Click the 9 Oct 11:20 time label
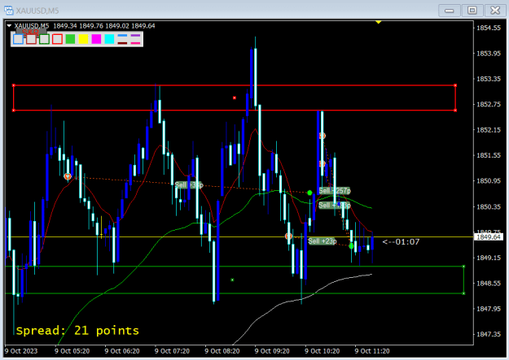The image size is (509, 360). (x=372, y=351)
